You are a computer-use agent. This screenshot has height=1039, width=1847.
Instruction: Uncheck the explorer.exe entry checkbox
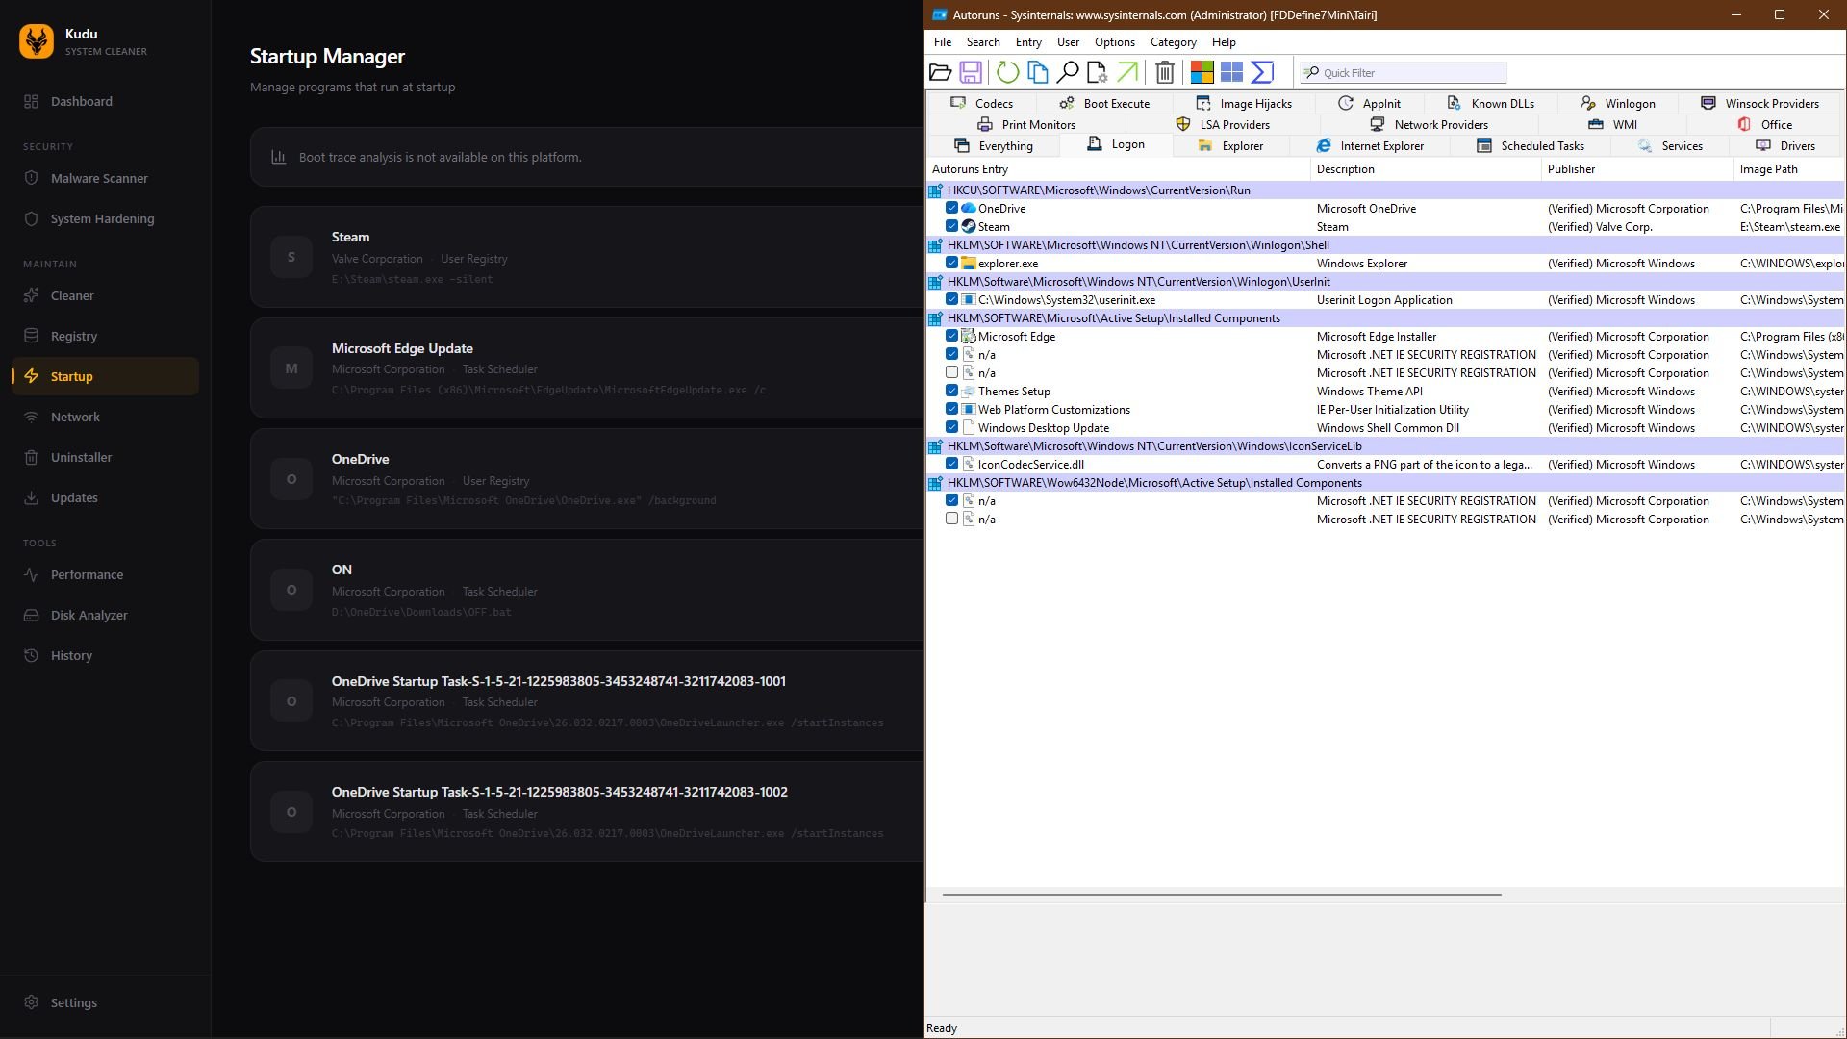[951, 263]
